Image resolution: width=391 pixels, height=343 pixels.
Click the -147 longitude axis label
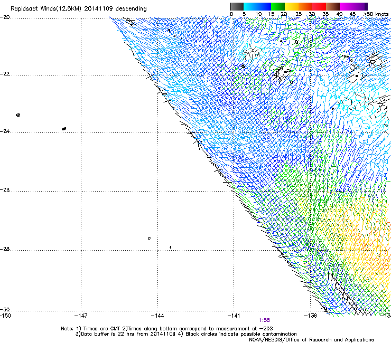pos(81,316)
